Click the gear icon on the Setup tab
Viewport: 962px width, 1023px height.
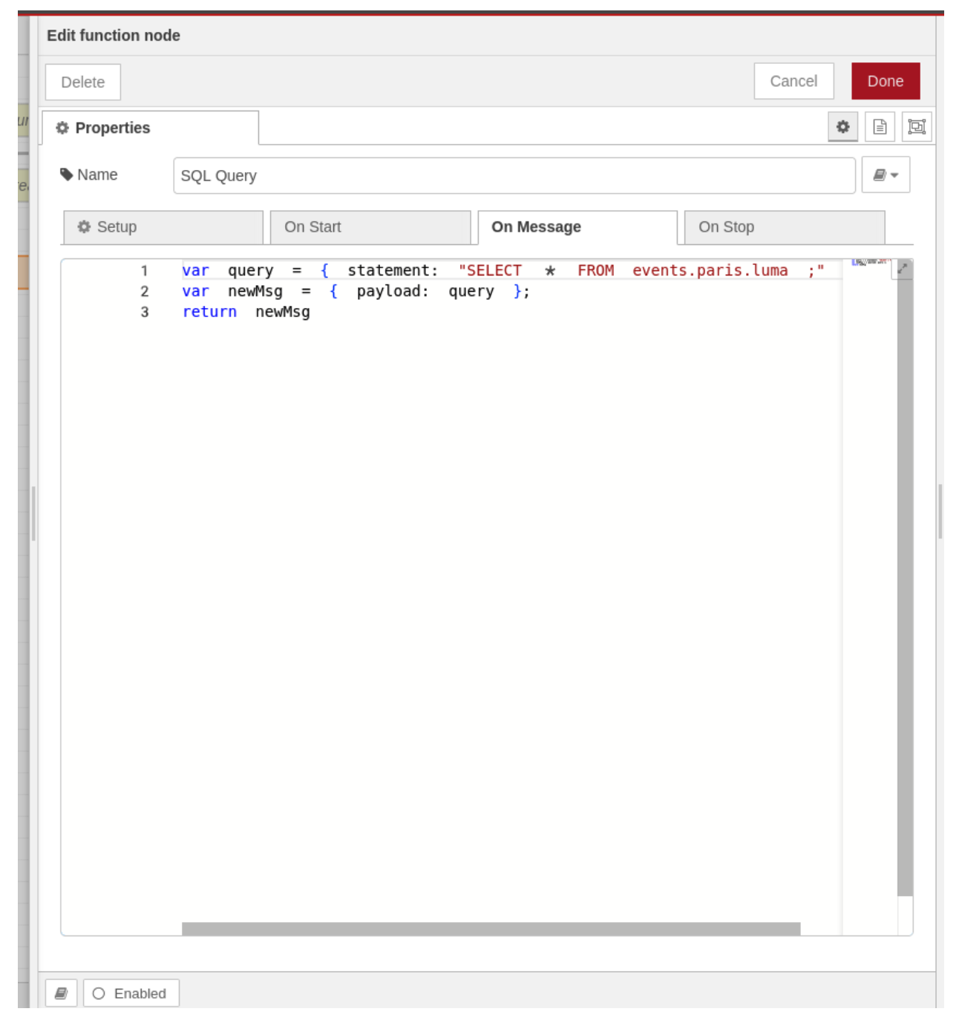[x=85, y=227]
